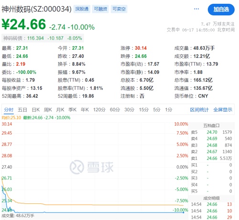Click the chart's 成交量: 48.62万手 label
239x220 pixels.
(18, 216)
